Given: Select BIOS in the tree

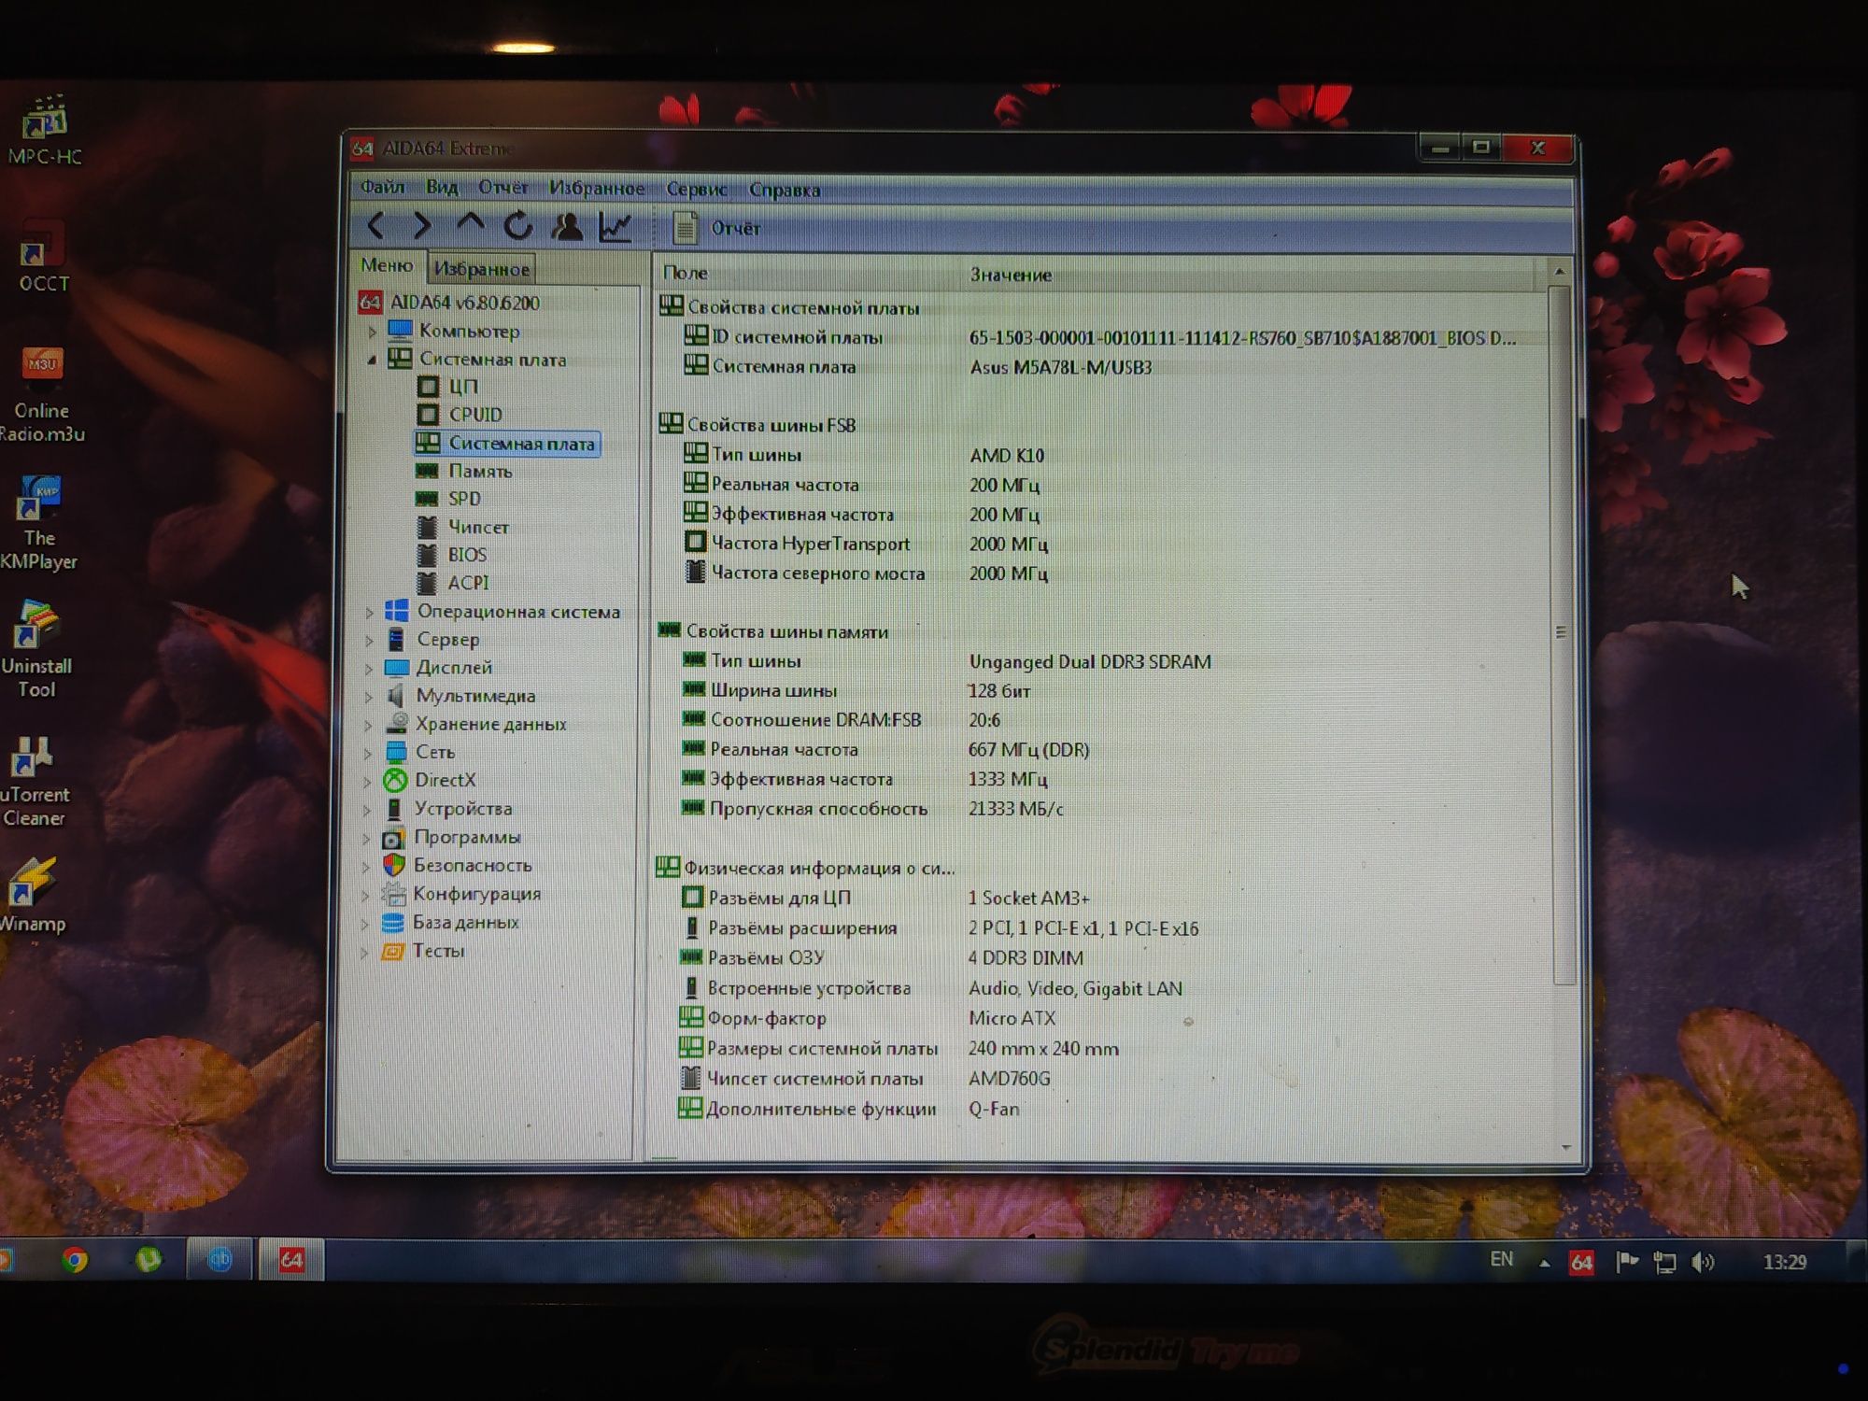Looking at the screenshot, I should point(452,555).
